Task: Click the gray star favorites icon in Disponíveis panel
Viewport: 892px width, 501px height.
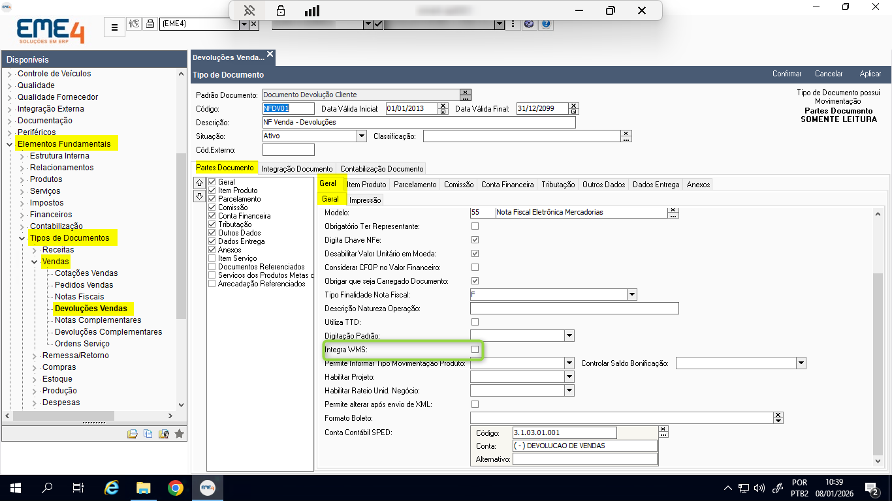Action: tap(180, 433)
